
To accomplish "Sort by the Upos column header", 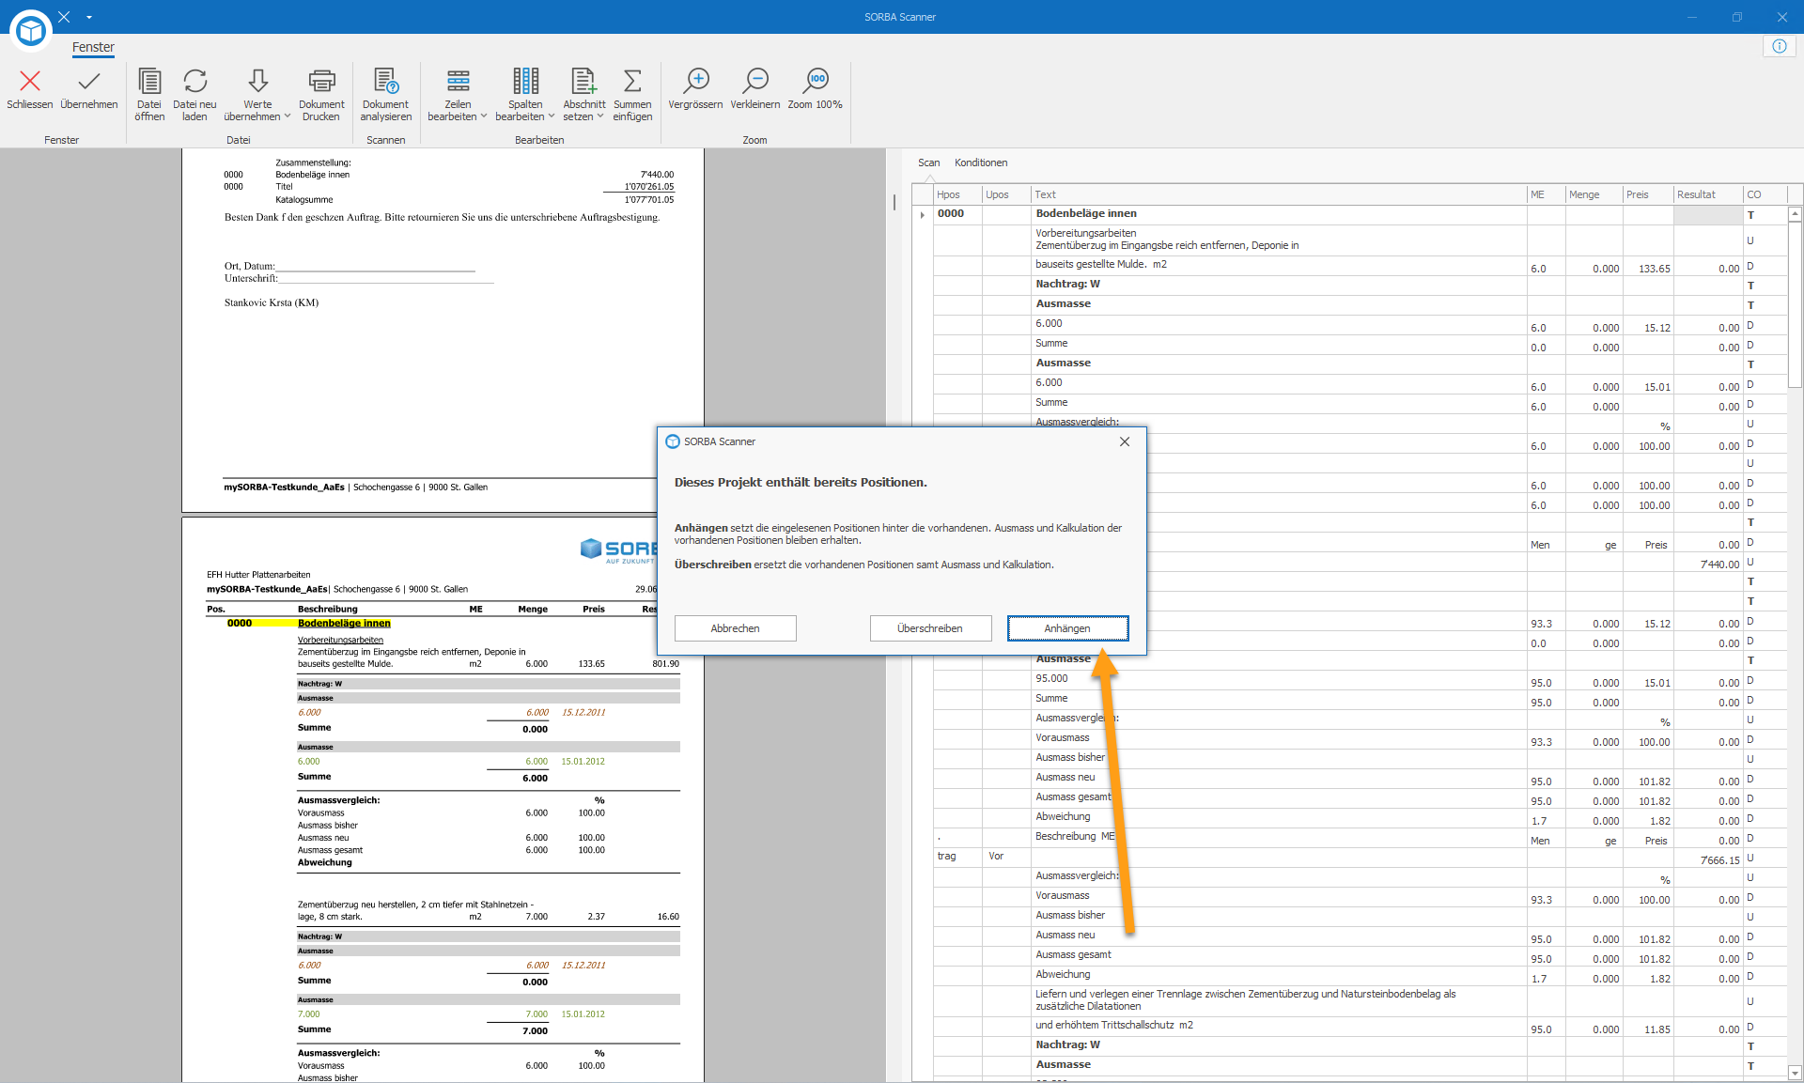I will click(x=1006, y=194).
